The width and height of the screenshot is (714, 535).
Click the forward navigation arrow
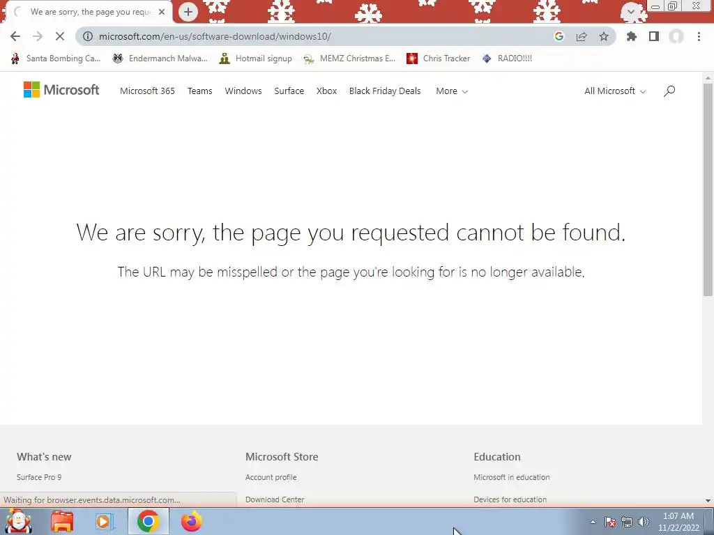click(38, 36)
